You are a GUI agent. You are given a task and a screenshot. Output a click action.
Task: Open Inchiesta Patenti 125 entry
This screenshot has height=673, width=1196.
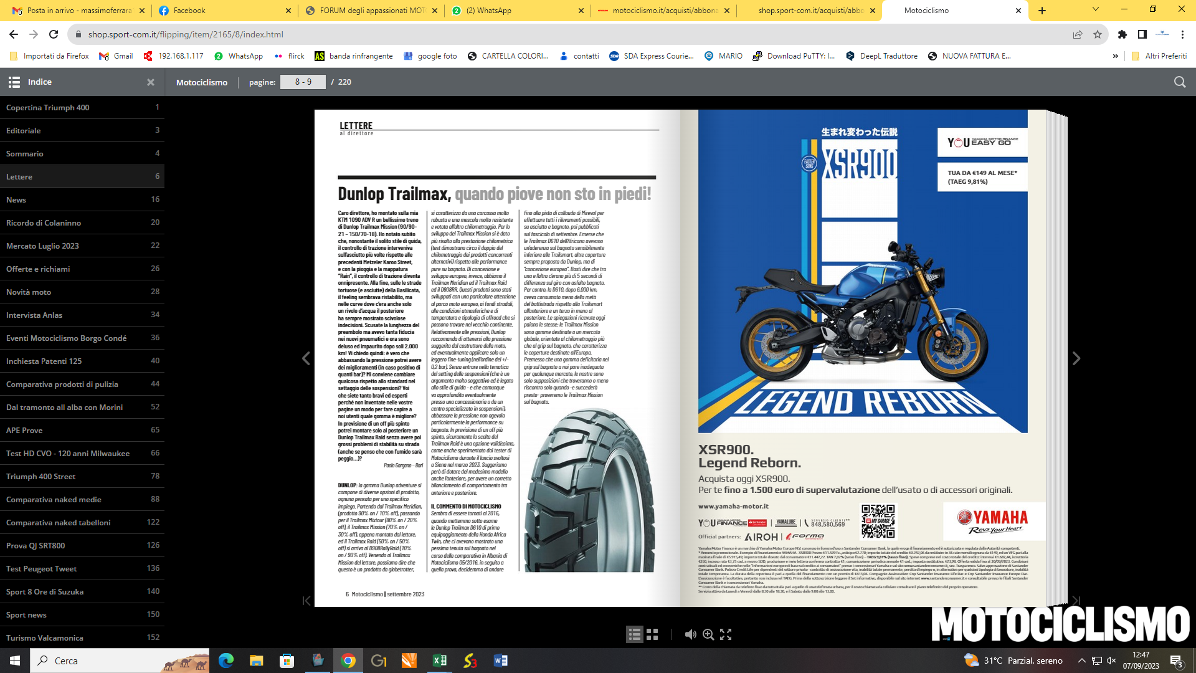click(82, 361)
